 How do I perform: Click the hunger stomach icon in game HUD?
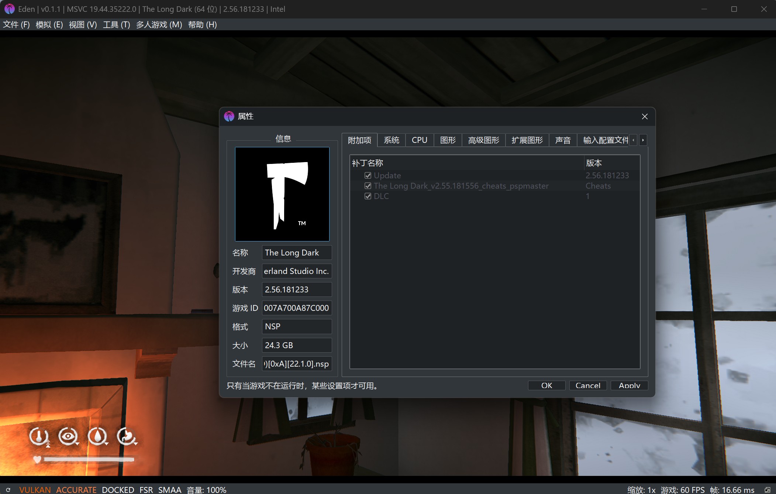pyautogui.click(x=127, y=437)
